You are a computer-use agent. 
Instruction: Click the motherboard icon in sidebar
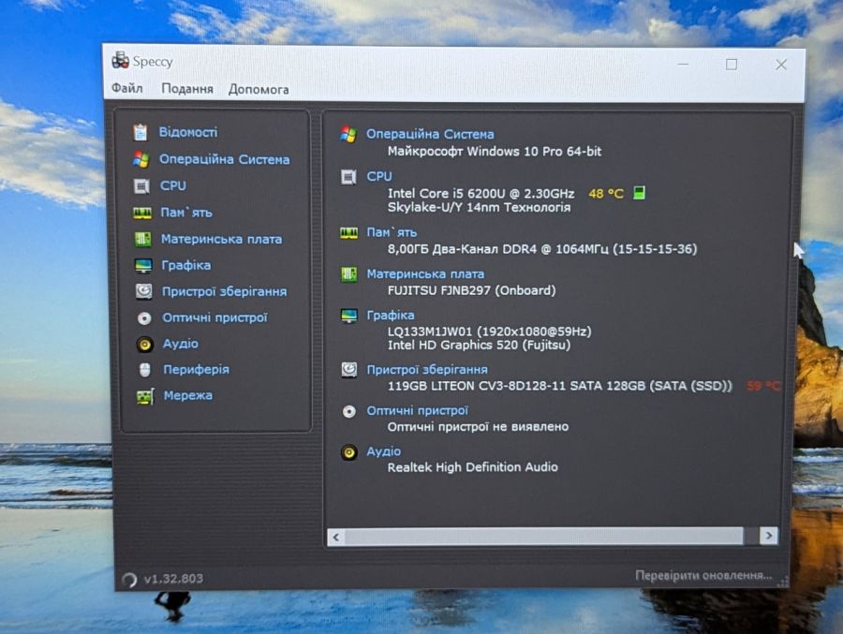coord(142,239)
